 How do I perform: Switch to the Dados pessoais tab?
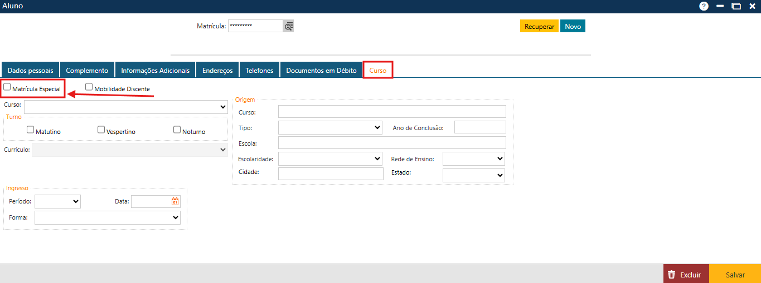point(31,71)
